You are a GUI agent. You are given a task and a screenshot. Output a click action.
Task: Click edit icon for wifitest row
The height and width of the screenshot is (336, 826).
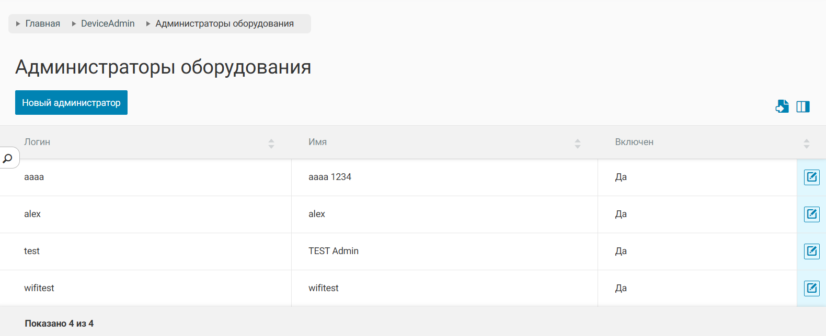pyautogui.click(x=811, y=289)
